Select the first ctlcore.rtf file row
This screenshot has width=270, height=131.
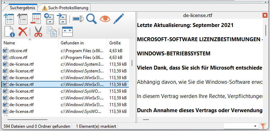tap(65, 51)
